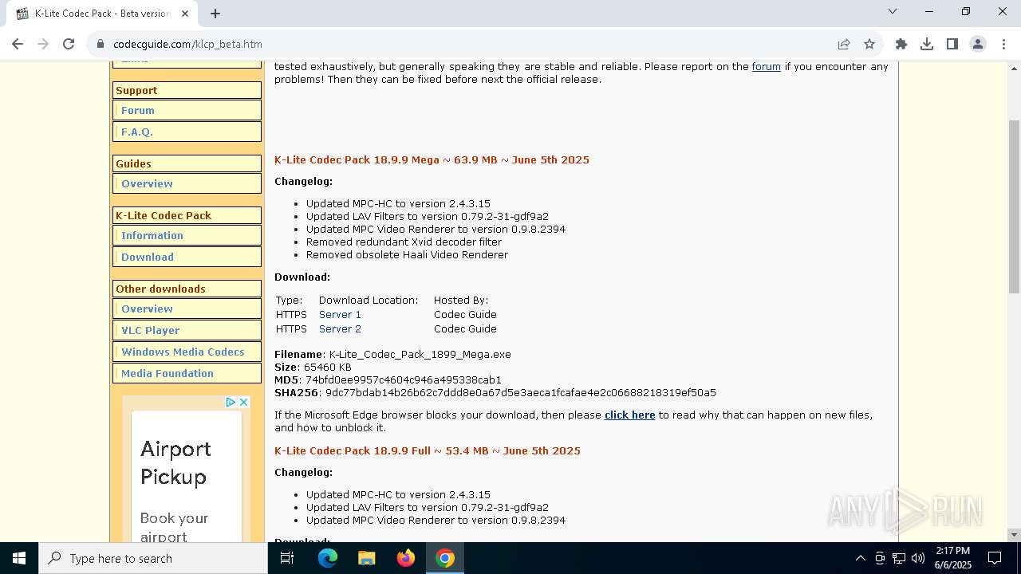Screen dimensions: 1021x574
Task: Open AdChoices info triangle icon
Action: click(x=231, y=402)
